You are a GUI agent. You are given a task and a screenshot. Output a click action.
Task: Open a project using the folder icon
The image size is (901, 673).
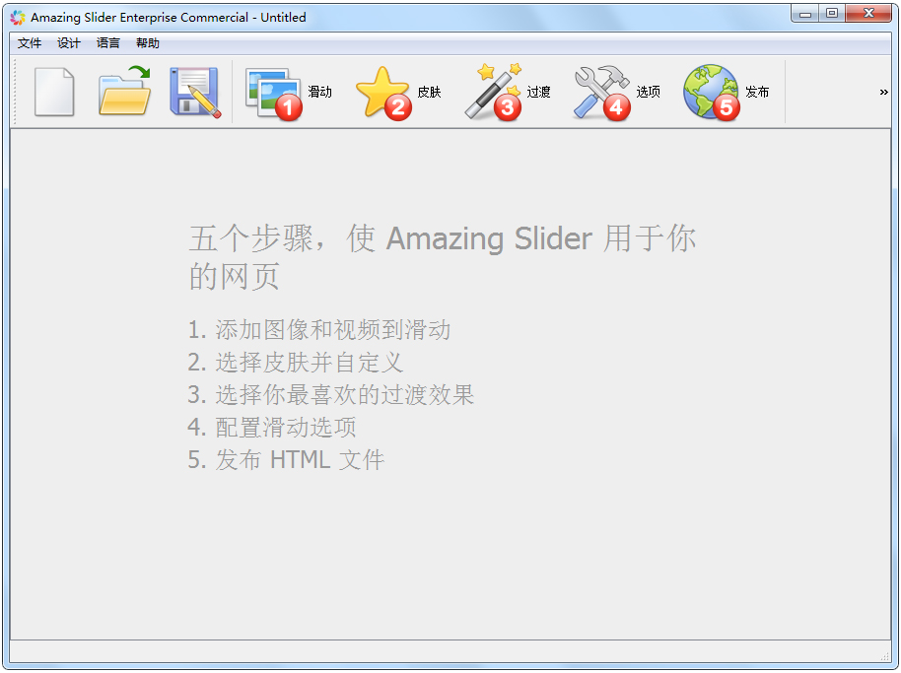(124, 92)
